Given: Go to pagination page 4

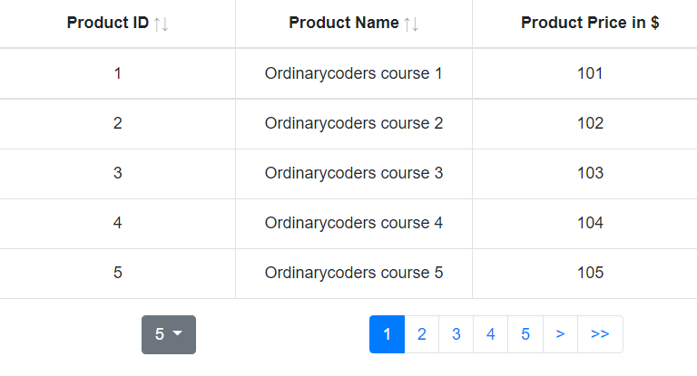Looking at the screenshot, I should pos(491,334).
